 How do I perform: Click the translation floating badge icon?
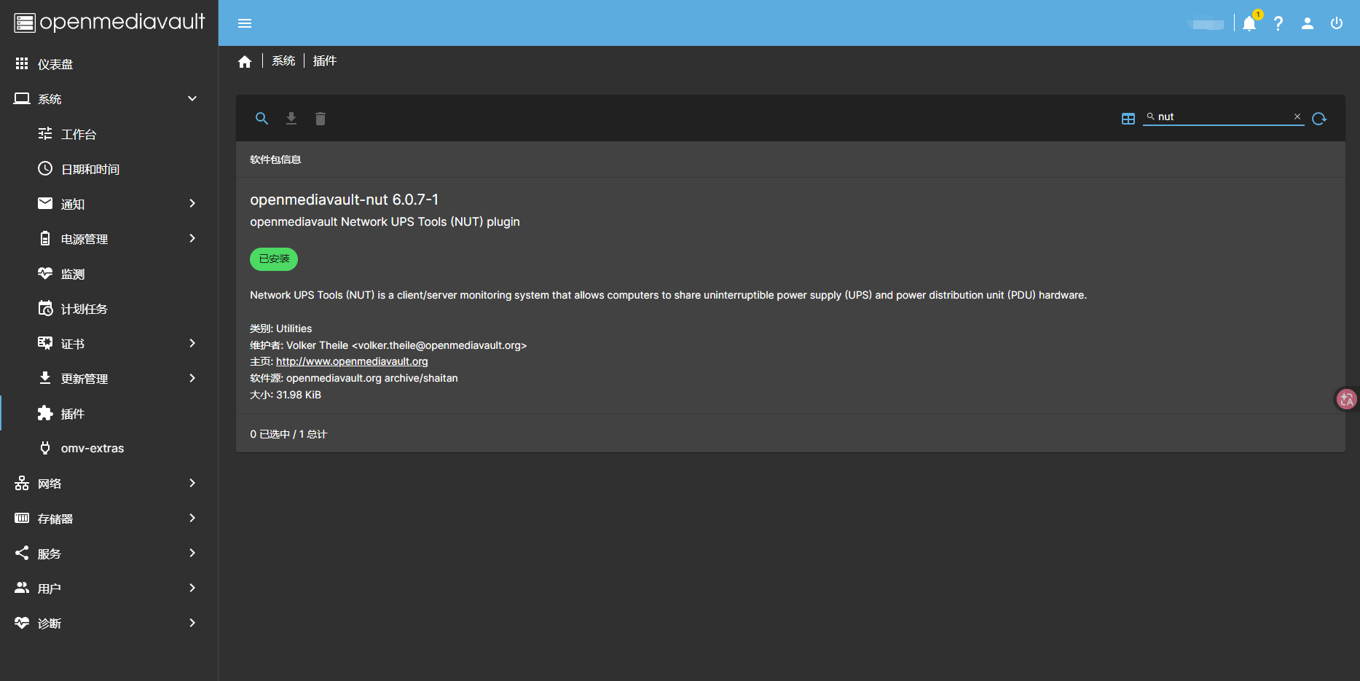[x=1346, y=399]
